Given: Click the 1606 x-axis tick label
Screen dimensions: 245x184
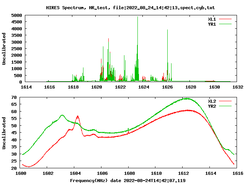Looking at the screenshot, I should click(x=102, y=173).
